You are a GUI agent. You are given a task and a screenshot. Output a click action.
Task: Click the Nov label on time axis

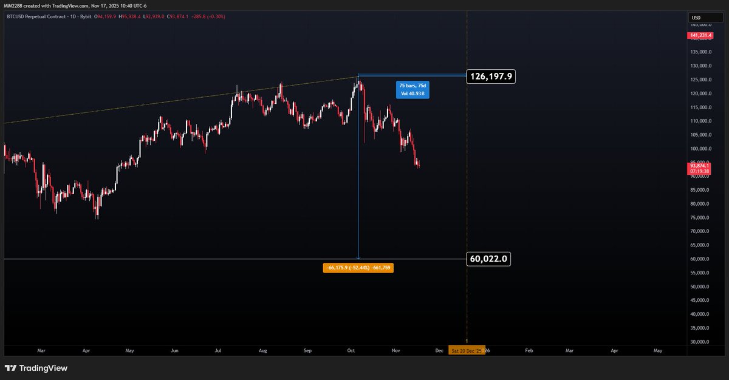click(396, 351)
